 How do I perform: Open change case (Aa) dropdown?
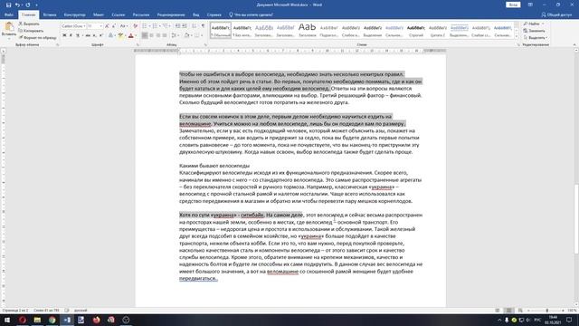coord(124,26)
